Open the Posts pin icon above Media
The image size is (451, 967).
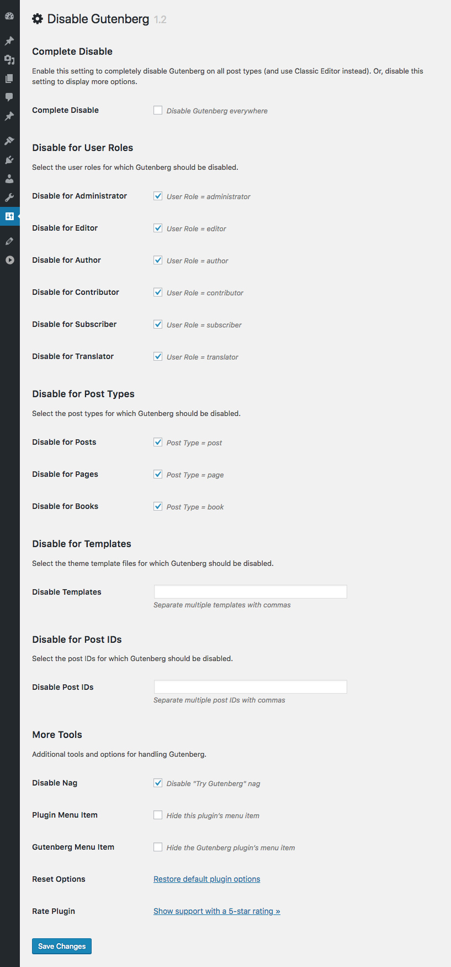[x=9, y=41]
